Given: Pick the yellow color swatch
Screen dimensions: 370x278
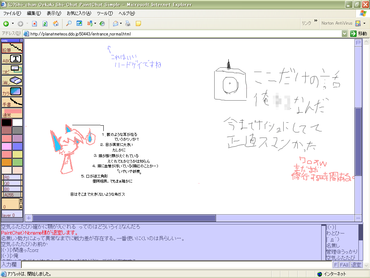Looking at the screenshot, I should (17, 154).
